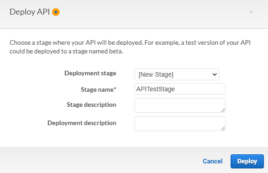The image size is (268, 173).
Task: Click inside the Stage description text area
Action: [x=180, y=105]
